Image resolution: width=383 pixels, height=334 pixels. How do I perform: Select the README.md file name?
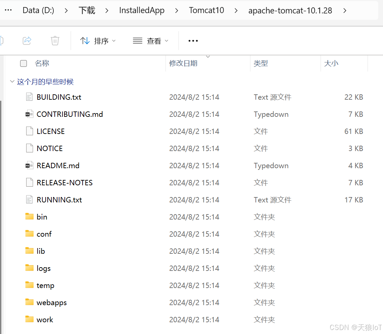pos(58,165)
